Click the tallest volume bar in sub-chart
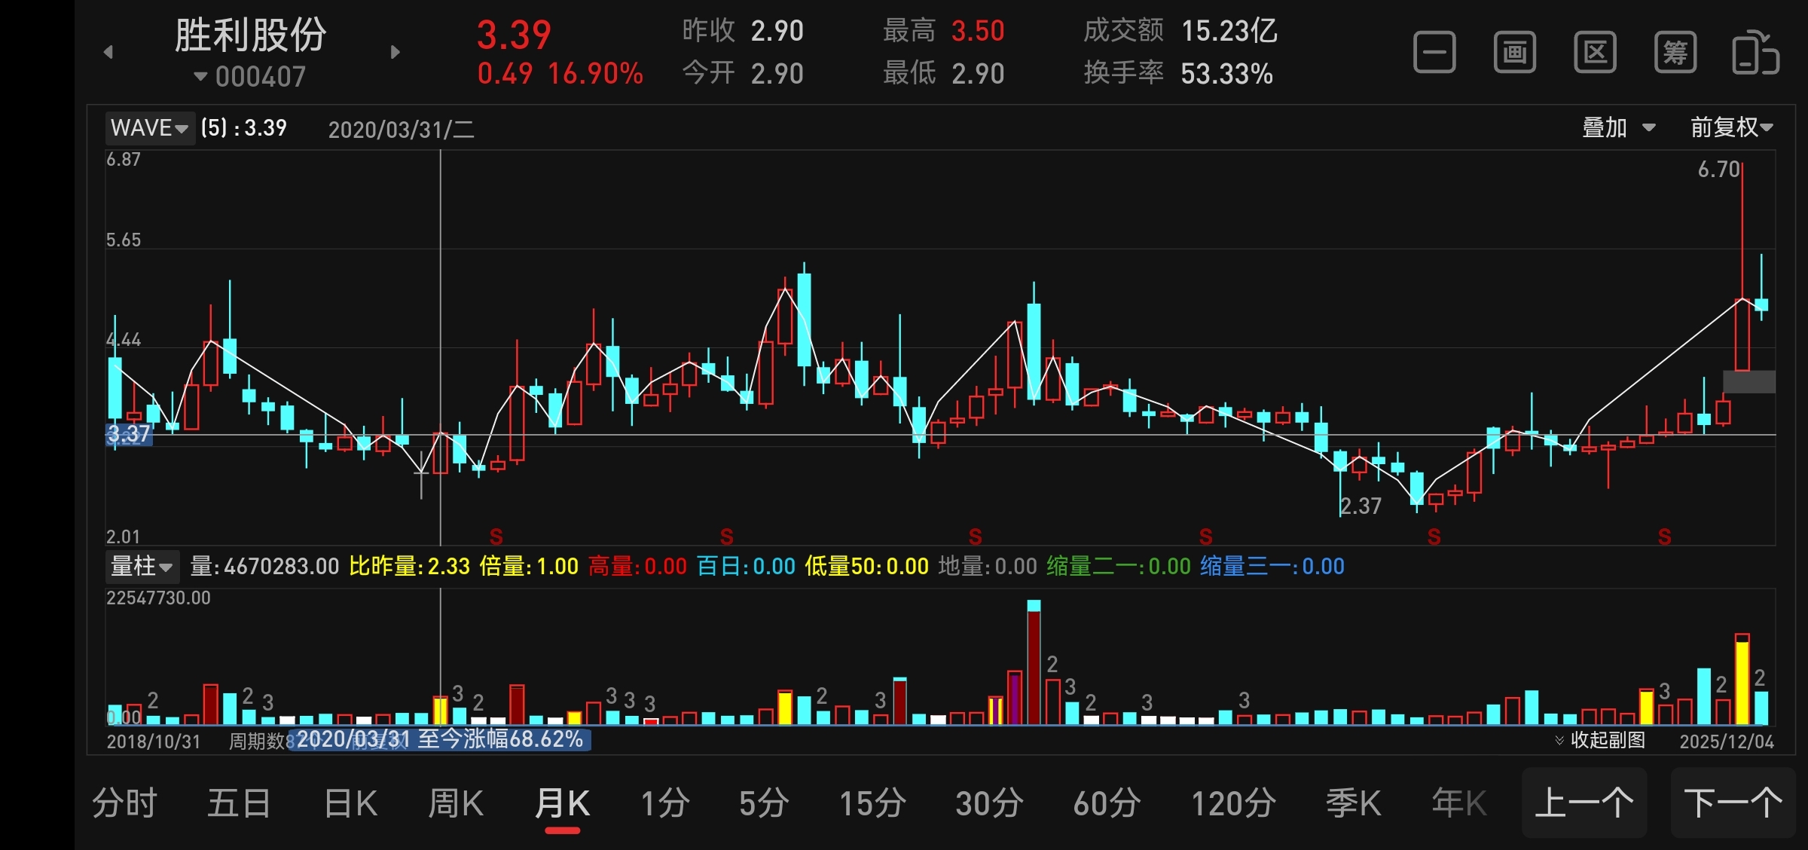The width and height of the screenshot is (1808, 850). [x=1034, y=663]
